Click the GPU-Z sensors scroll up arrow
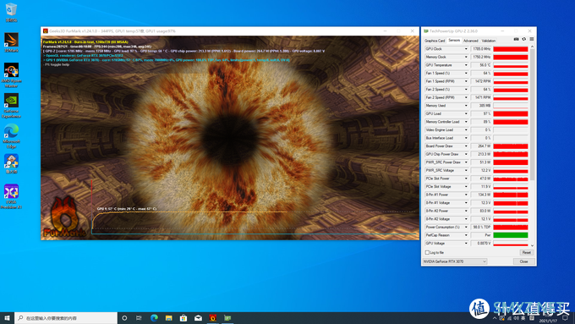Screen dimensions: 575x324 [x=532, y=47]
